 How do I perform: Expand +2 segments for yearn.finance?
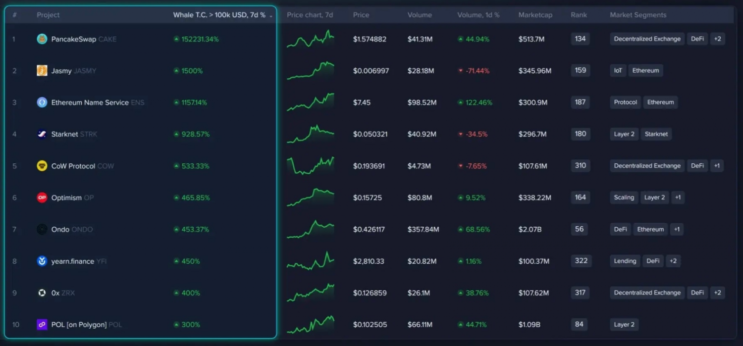(673, 261)
